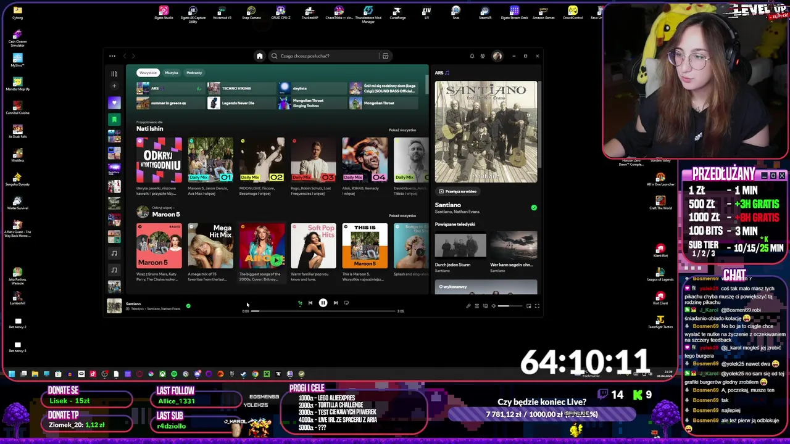Viewport: 790px width, 444px height.
Task: Toggle saved checkmark beside Santiano in player bar
Action: click(188, 306)
